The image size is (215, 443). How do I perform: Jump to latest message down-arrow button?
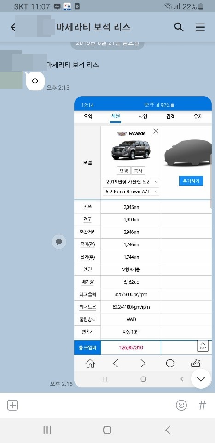201,379
